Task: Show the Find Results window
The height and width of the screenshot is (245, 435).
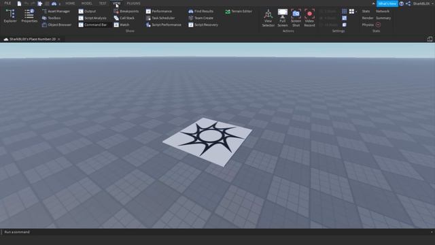Action: tap(201, 12)
